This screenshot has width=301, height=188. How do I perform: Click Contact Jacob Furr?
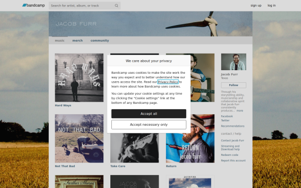tap(232, 140)
